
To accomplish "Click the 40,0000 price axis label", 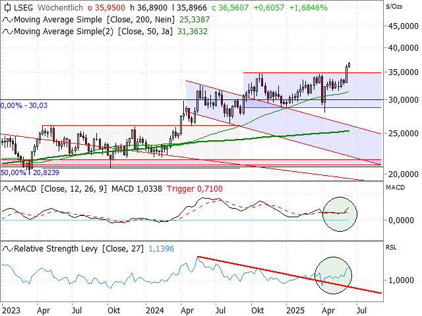I will point(403,48).
